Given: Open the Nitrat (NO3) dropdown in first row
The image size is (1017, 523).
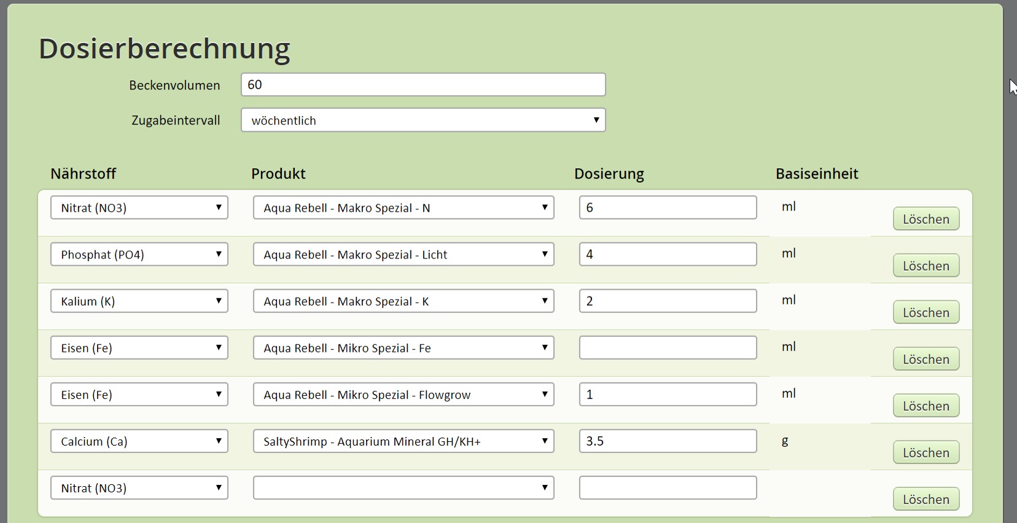Looking at the screenshot, I should [x=139, y=207].
